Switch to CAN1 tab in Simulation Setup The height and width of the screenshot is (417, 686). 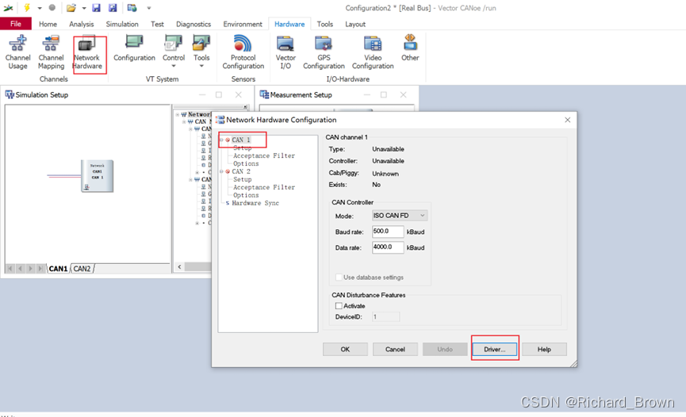(58, 269)
